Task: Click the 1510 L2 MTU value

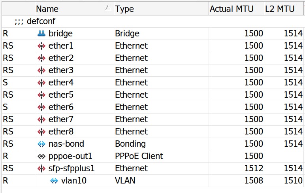Action: 293,181
